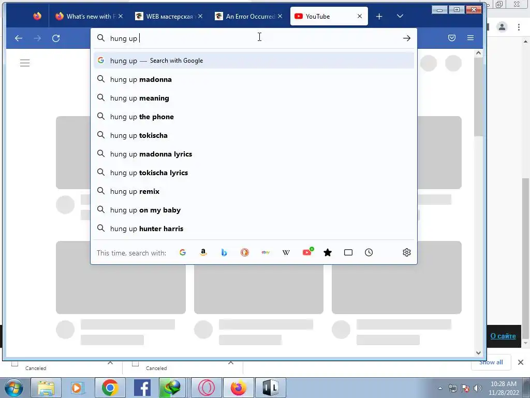Search this time with Wikipedia

(286, 252)
